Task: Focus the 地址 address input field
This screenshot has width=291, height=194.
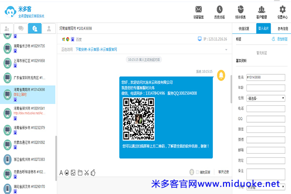Action: click(266, 161)
